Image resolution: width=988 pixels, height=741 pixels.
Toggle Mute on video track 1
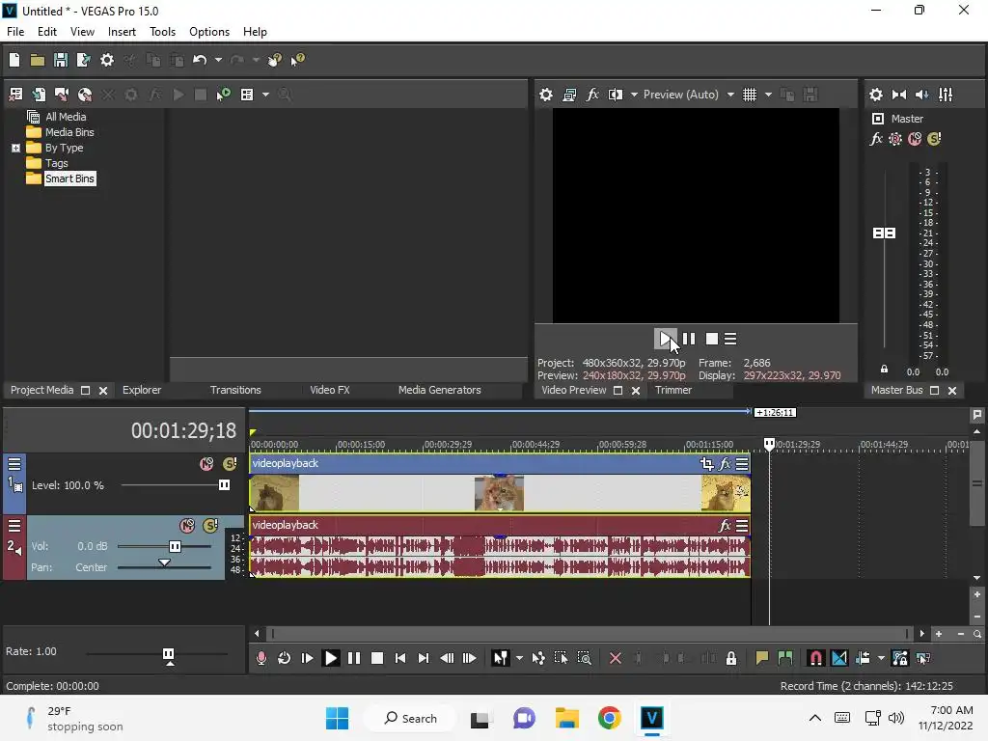[x=206, y=464]
